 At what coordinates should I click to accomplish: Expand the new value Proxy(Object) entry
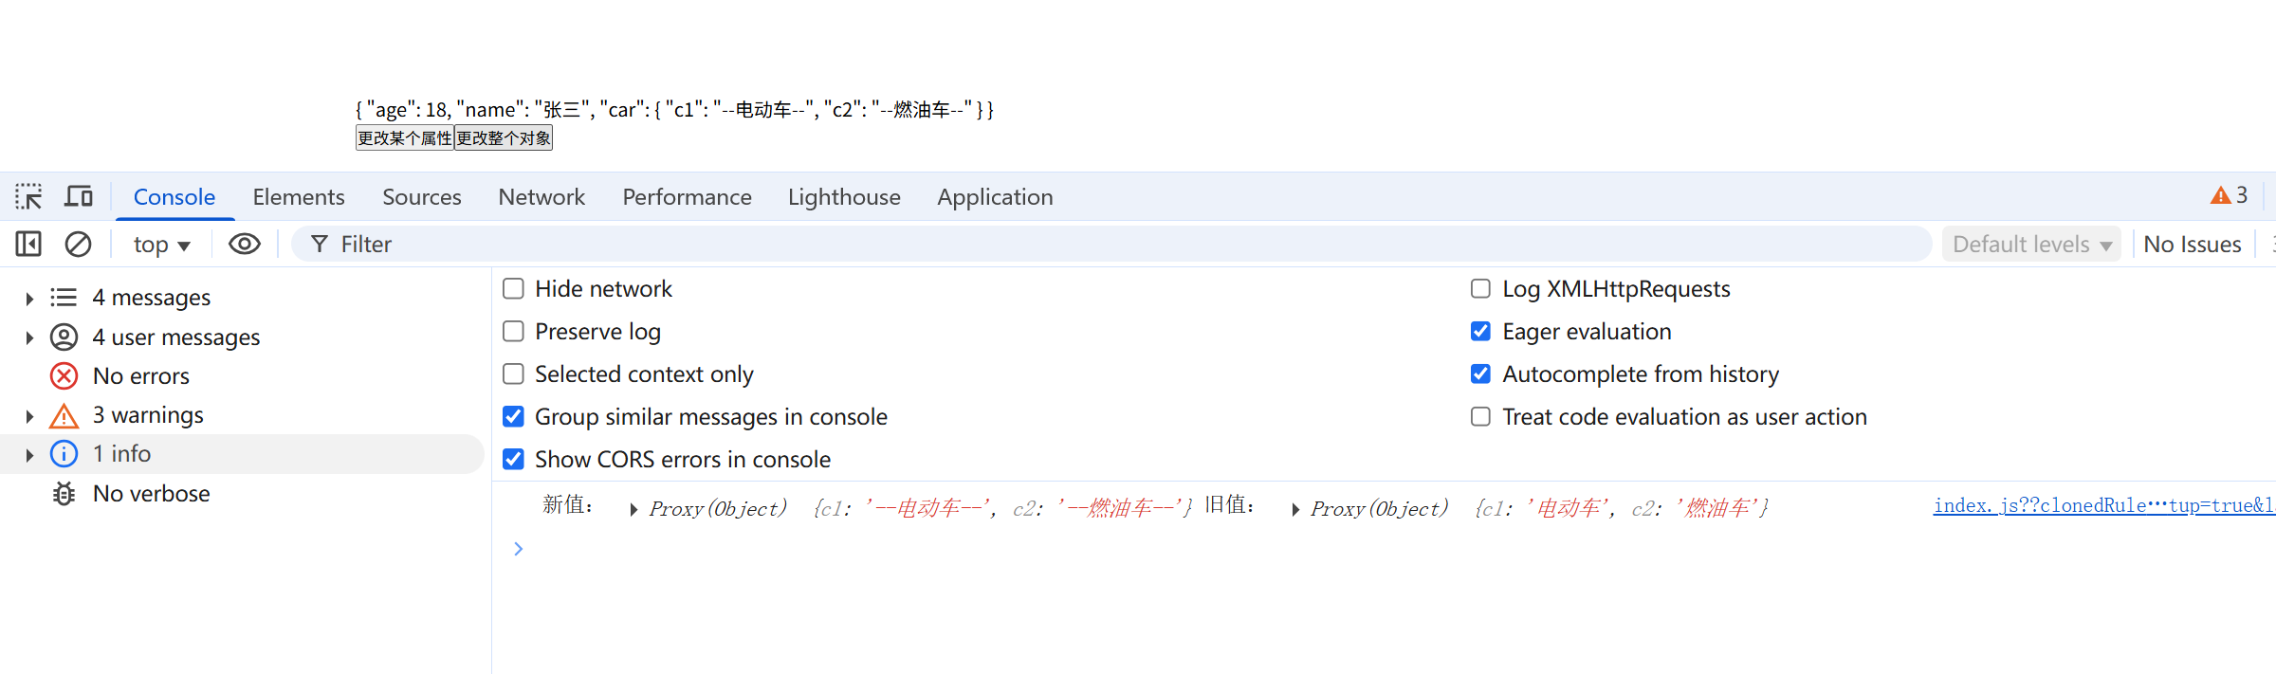tap(633, 510)
